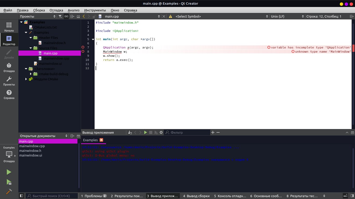This screenshot has height=199, width=355.
Task: Open application output settings gear
Action: 161,132
